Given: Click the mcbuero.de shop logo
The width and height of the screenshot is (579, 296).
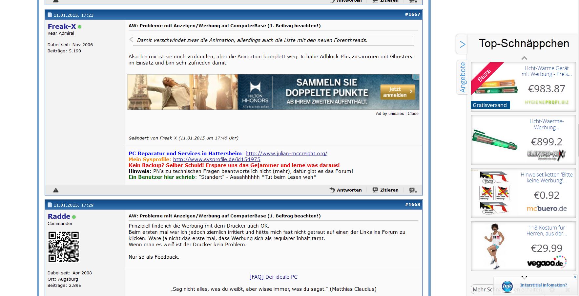Looking at the screenshot, I should point(547,209).
